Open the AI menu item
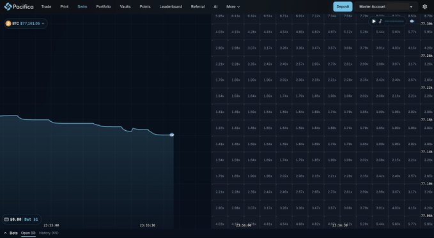Image resolution: width=434 pixels, height=238 pixels. [x=215, y=6]
